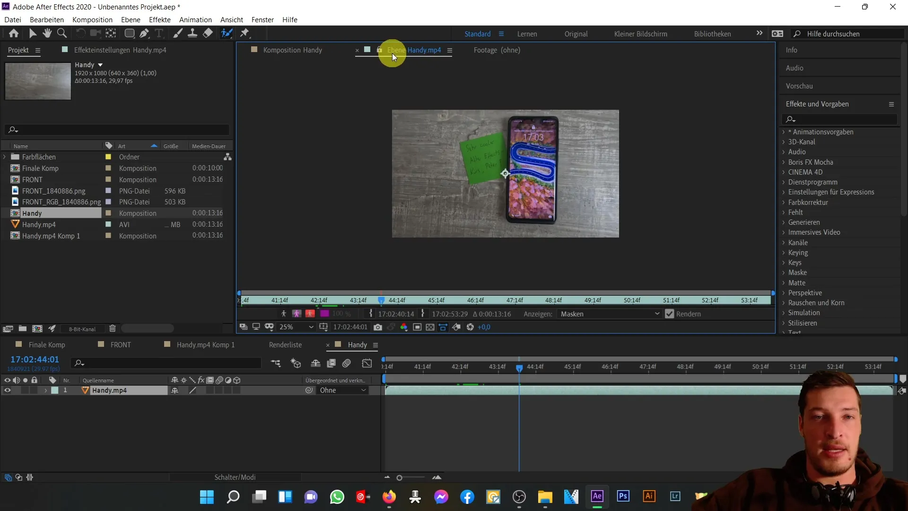Click timeline zoom slider handle
Screen dimensions: 908x511
click(399, 478)
